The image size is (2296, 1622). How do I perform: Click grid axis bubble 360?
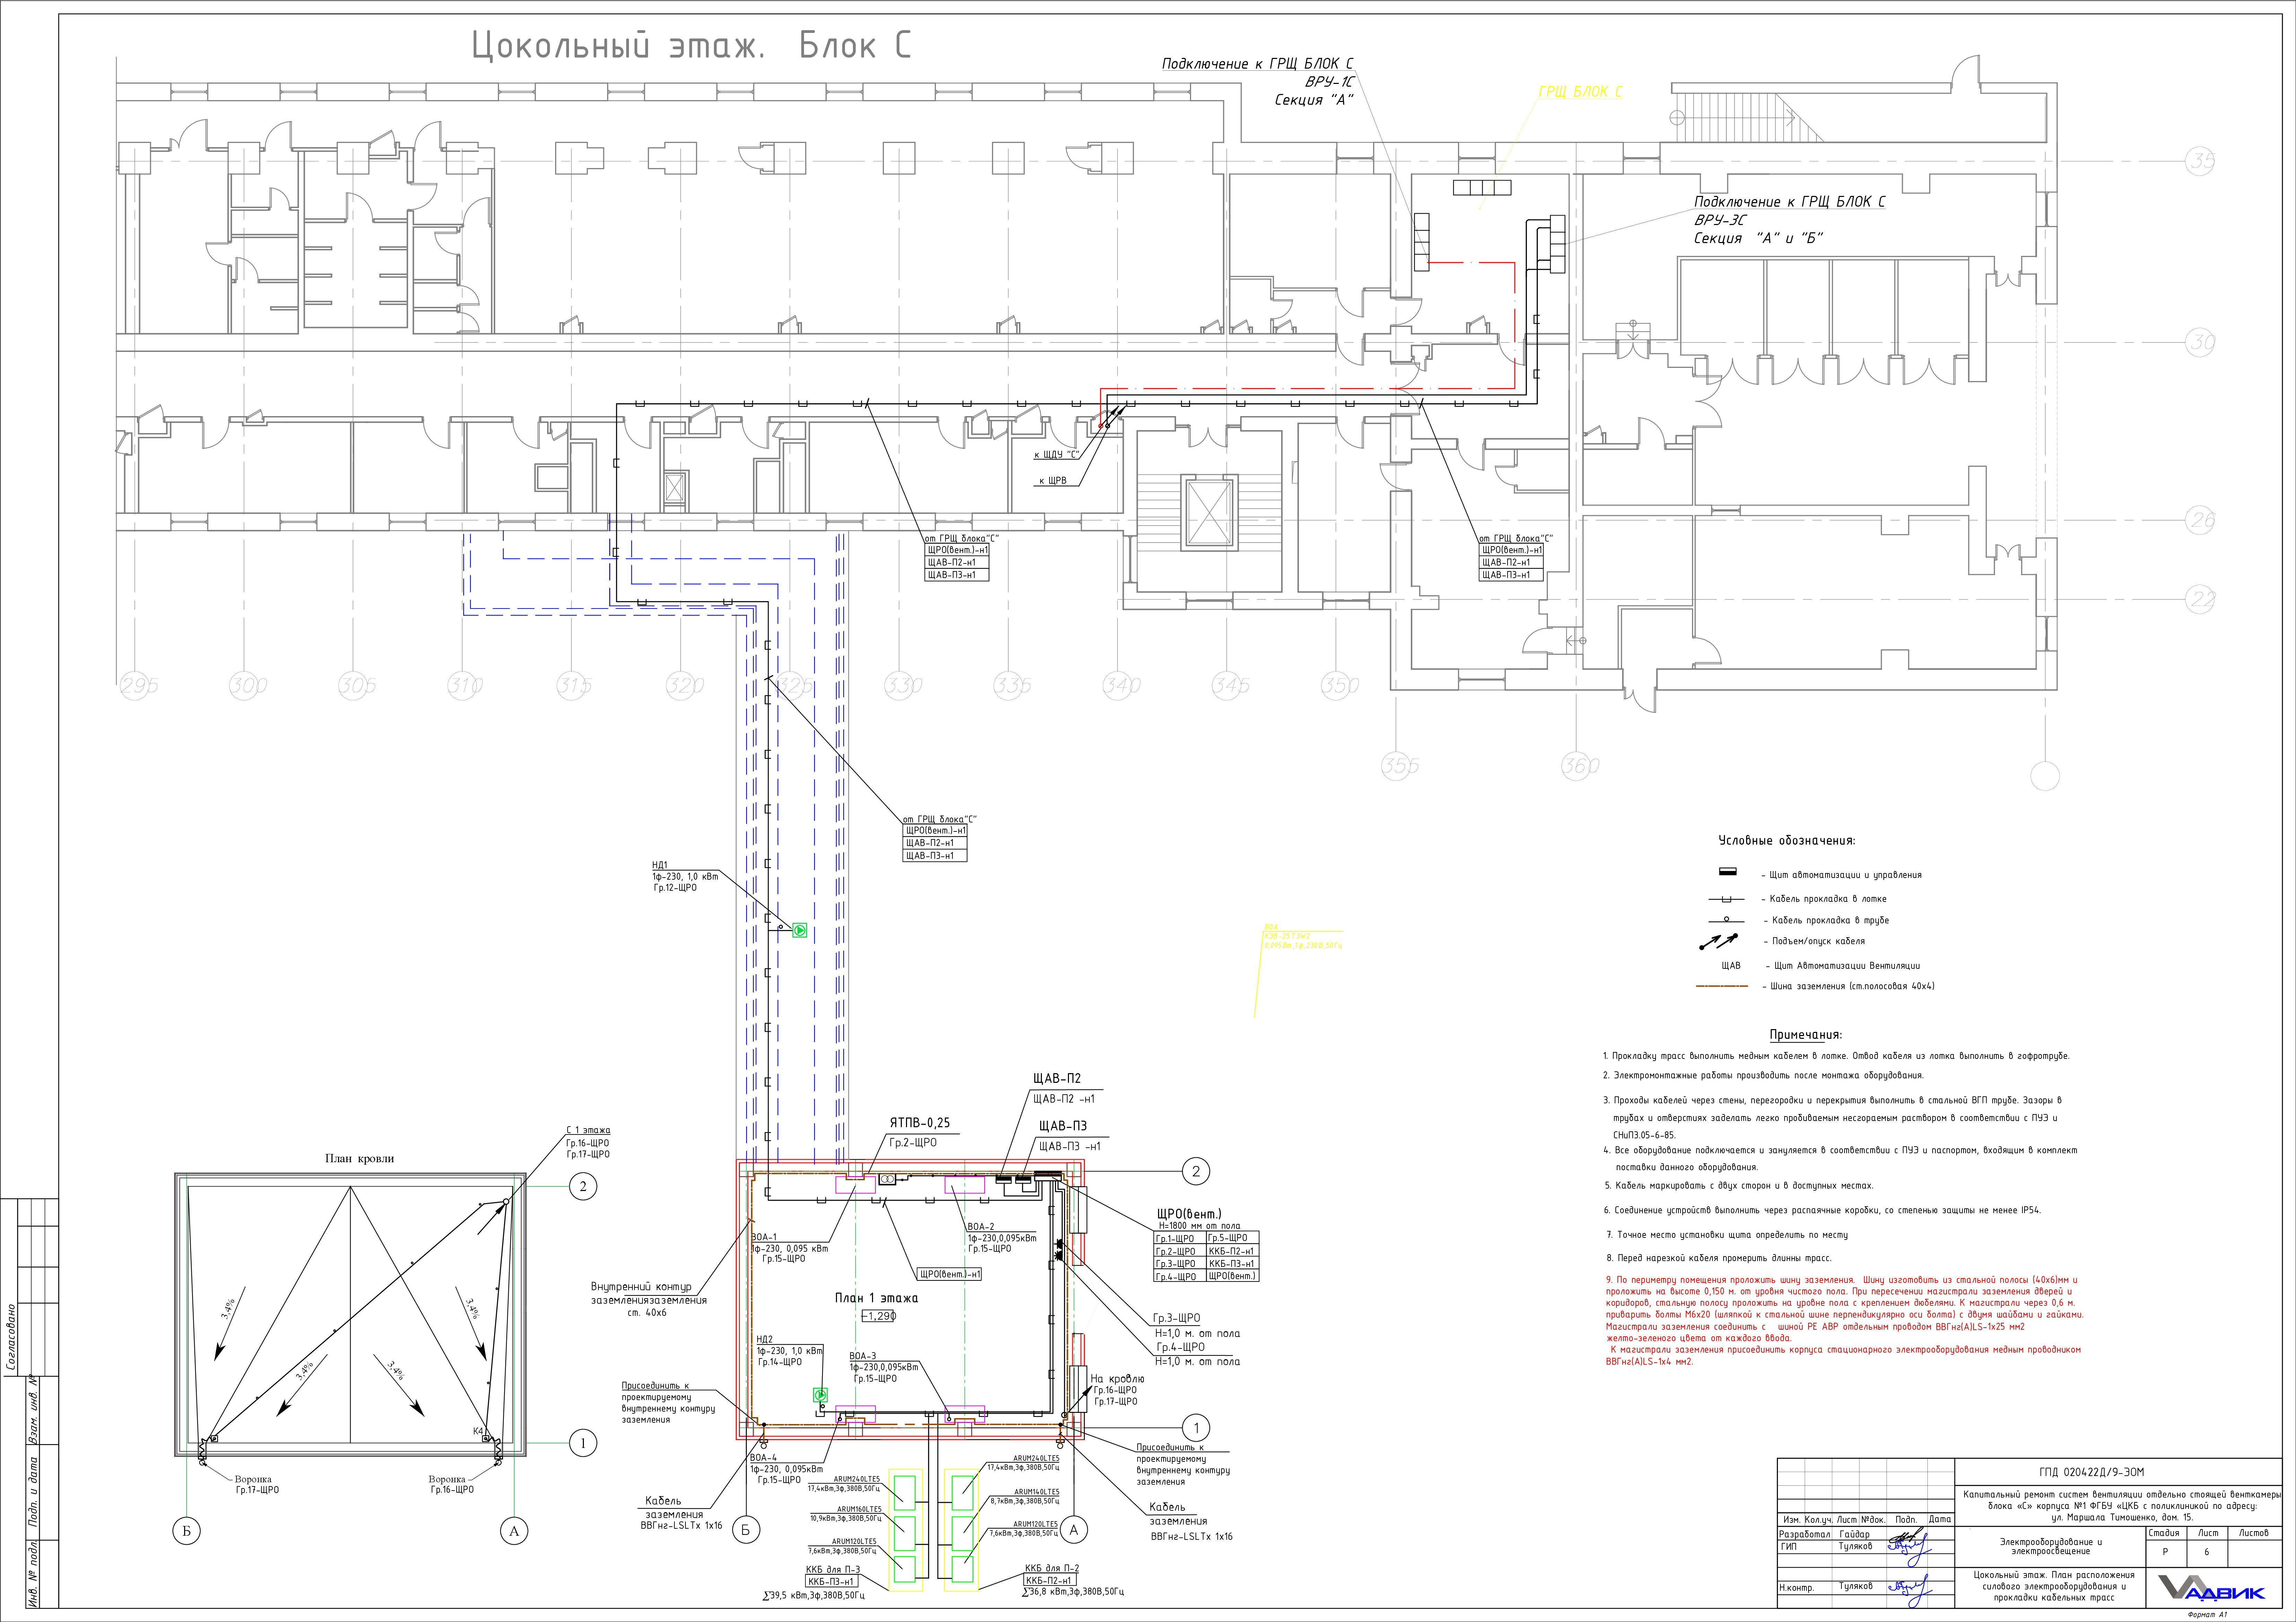pyautogui.click(x=1580, y=766)
